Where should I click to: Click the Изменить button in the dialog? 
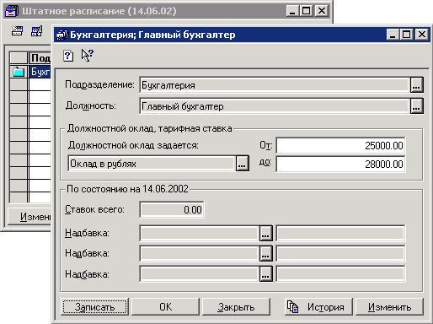[389, 307]
